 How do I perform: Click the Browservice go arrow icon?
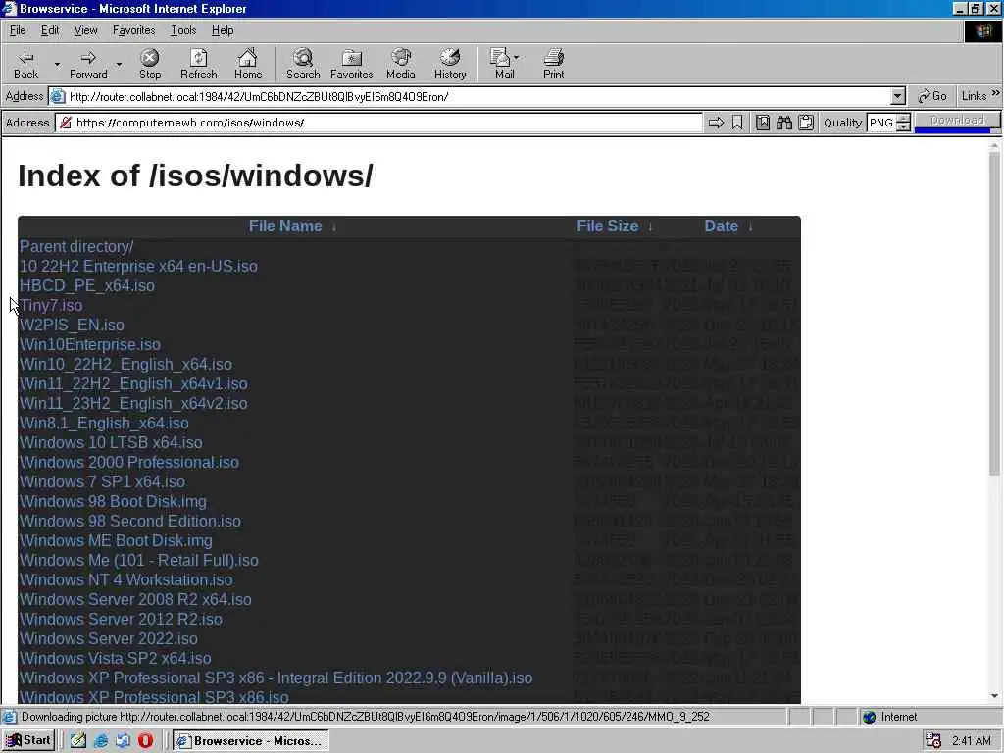pos(716,123)
